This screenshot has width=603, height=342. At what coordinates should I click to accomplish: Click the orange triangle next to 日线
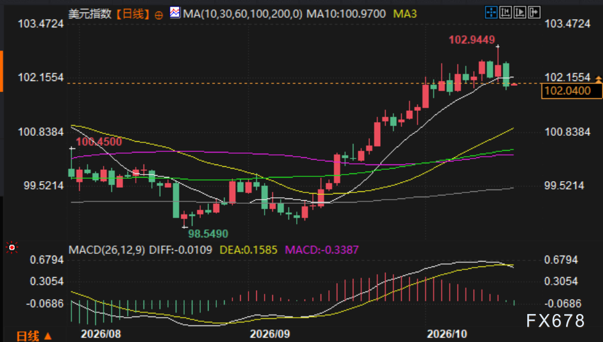coord(48,336)
